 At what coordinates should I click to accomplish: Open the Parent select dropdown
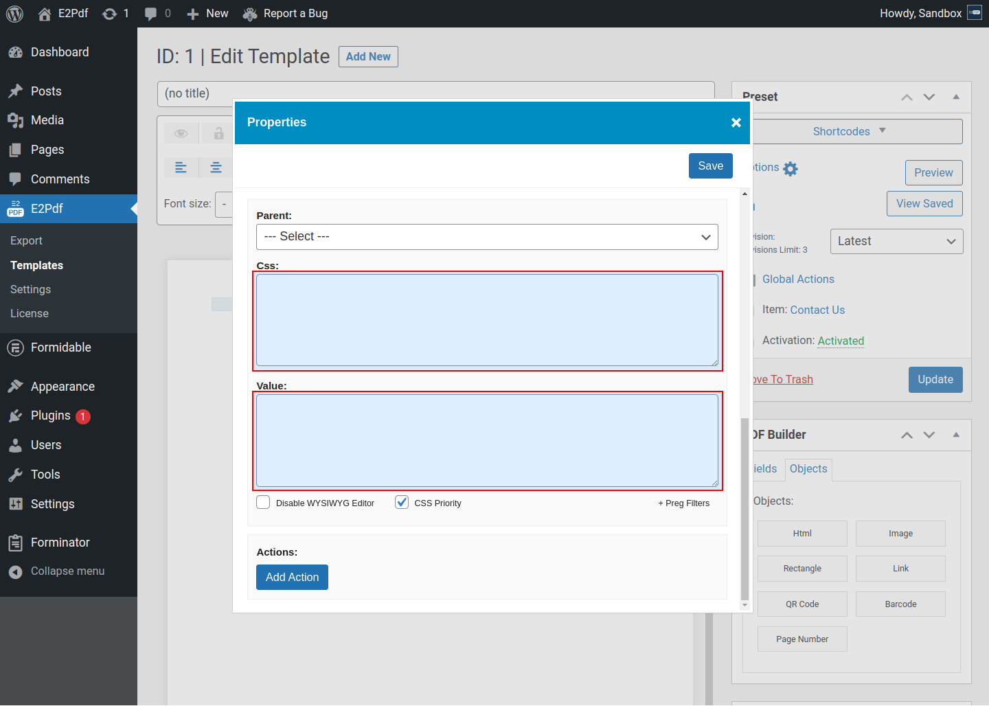tap(487, 237)
